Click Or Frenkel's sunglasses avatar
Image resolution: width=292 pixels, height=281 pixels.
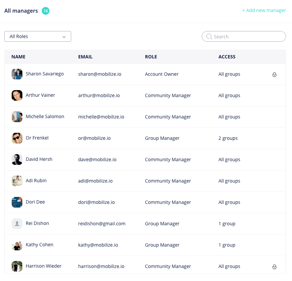point(17,138)
